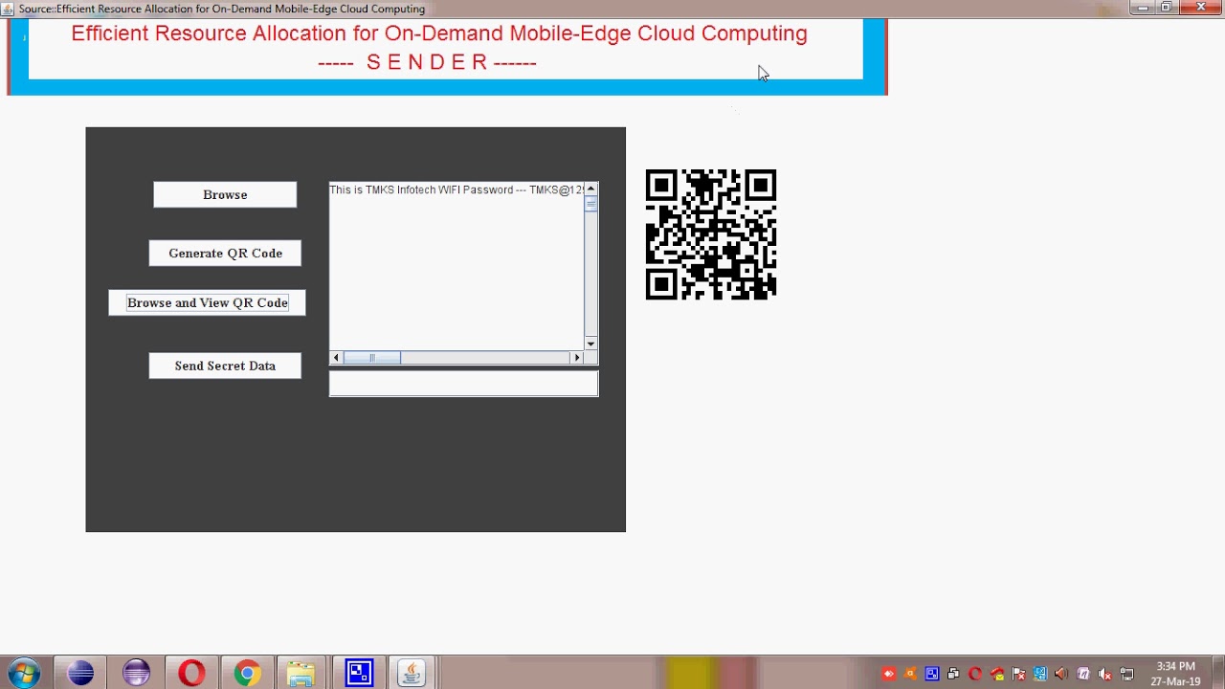1225x689 pixels.
Task: Click the purple OneNote tray icon
Action: pyautogui.click(x=1083, y=674)
